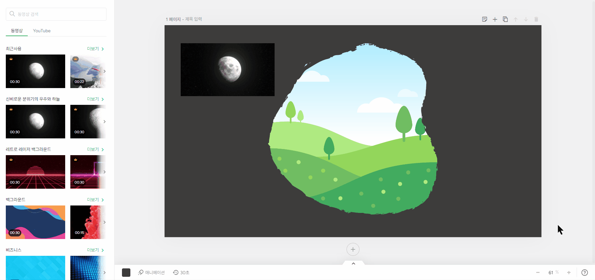Zoom in with plus button

[x=569, y=273]
